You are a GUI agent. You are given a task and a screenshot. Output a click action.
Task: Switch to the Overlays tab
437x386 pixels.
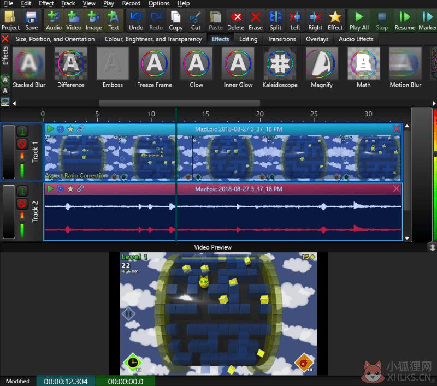click(x=317, y=39)
